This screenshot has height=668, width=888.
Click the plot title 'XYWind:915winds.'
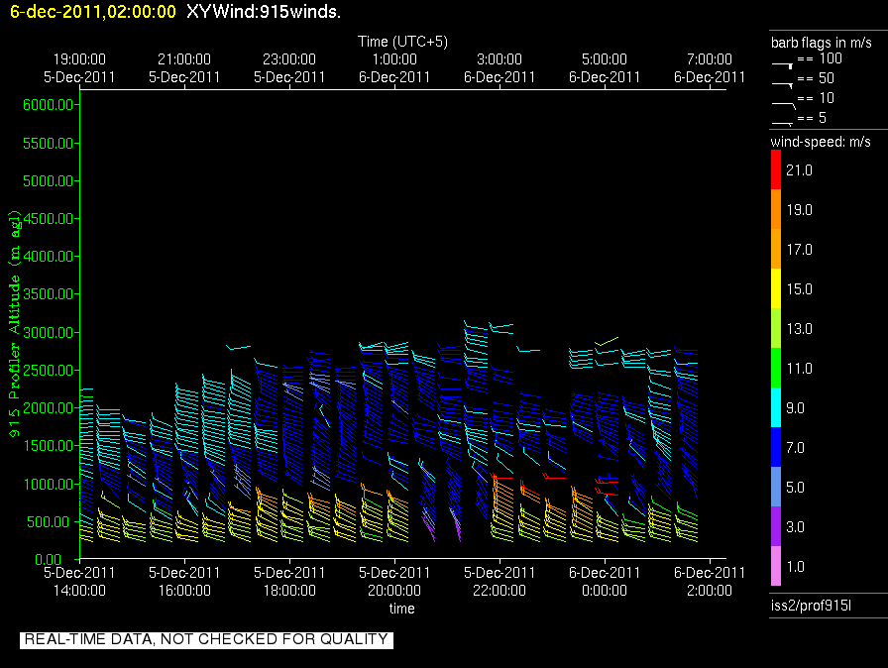pos(264,11)
